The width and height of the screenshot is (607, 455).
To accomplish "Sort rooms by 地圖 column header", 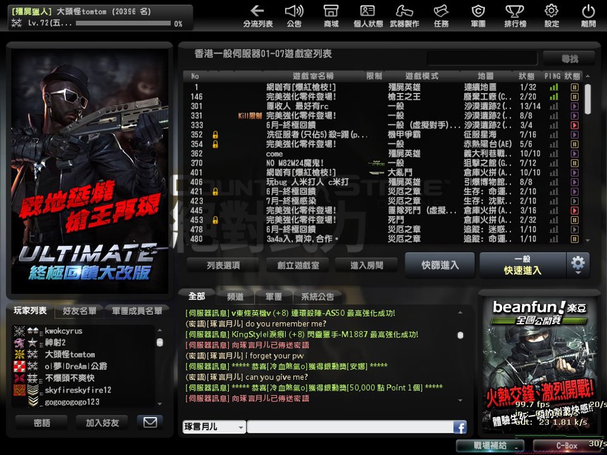I will (486, 76).
